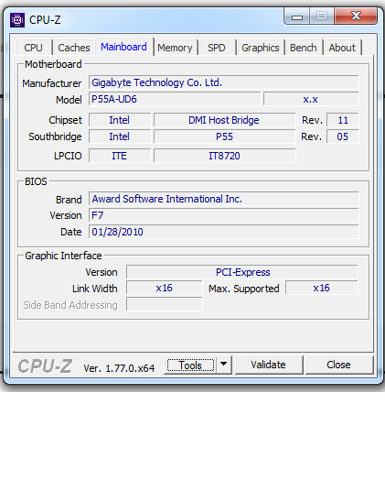Click the Chipset vendor Intel field

point(120,120)
